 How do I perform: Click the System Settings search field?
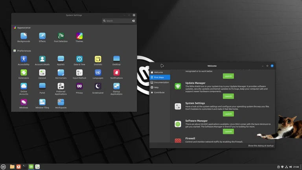119,20
